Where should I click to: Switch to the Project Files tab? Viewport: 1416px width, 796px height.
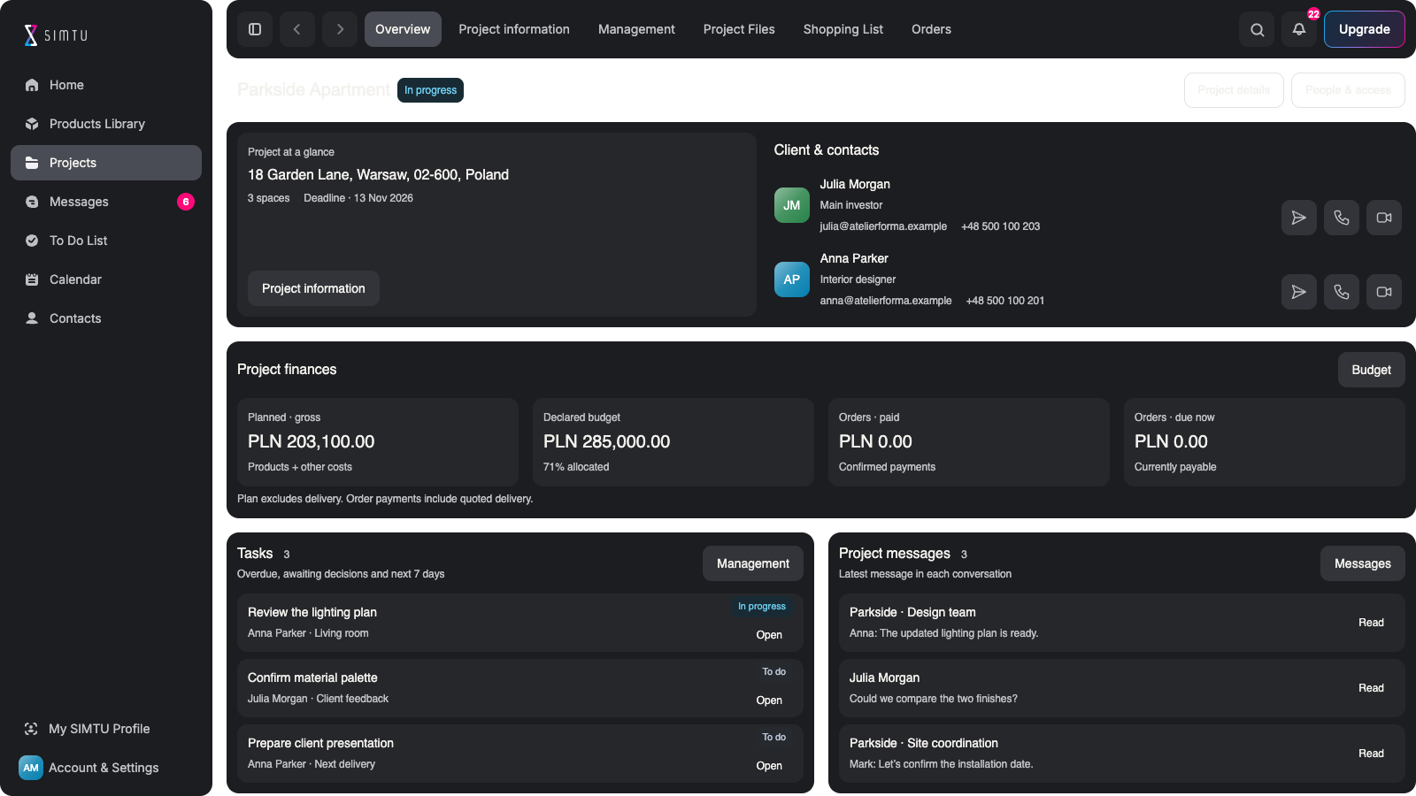(x=739, y=29)
